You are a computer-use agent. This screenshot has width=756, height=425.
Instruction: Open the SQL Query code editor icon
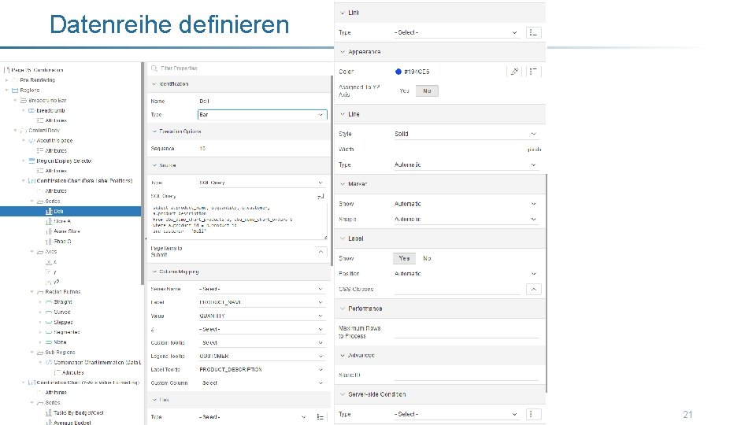pos(321,196)
